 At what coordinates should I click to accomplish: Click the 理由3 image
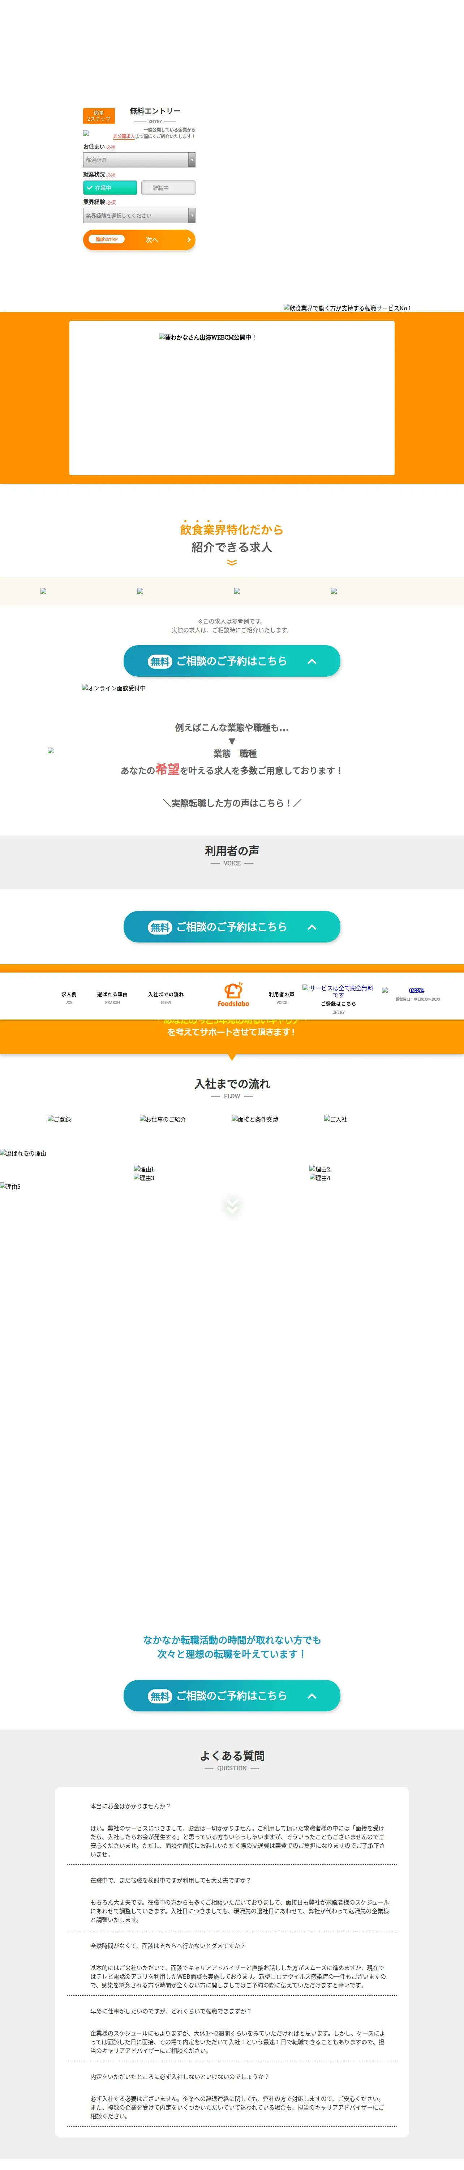pos(144,1178)
